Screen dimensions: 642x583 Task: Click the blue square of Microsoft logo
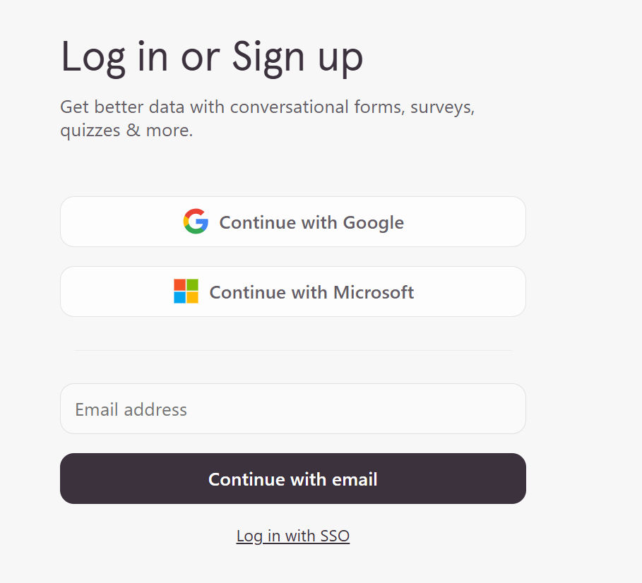tap(180, 297)
